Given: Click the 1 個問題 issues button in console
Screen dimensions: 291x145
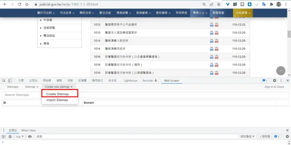Looking at the screenshot, I should pyautogui.click(x=269, y=137).
